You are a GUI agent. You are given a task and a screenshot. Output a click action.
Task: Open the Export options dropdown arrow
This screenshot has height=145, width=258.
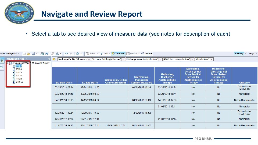click(x=60, y=54)
